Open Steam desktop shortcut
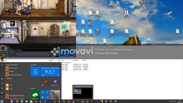 [x=170, y=13]
